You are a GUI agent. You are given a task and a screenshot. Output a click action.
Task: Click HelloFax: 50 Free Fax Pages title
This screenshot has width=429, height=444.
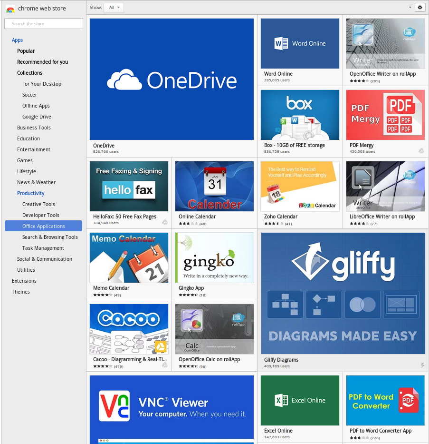click(124, 217)
